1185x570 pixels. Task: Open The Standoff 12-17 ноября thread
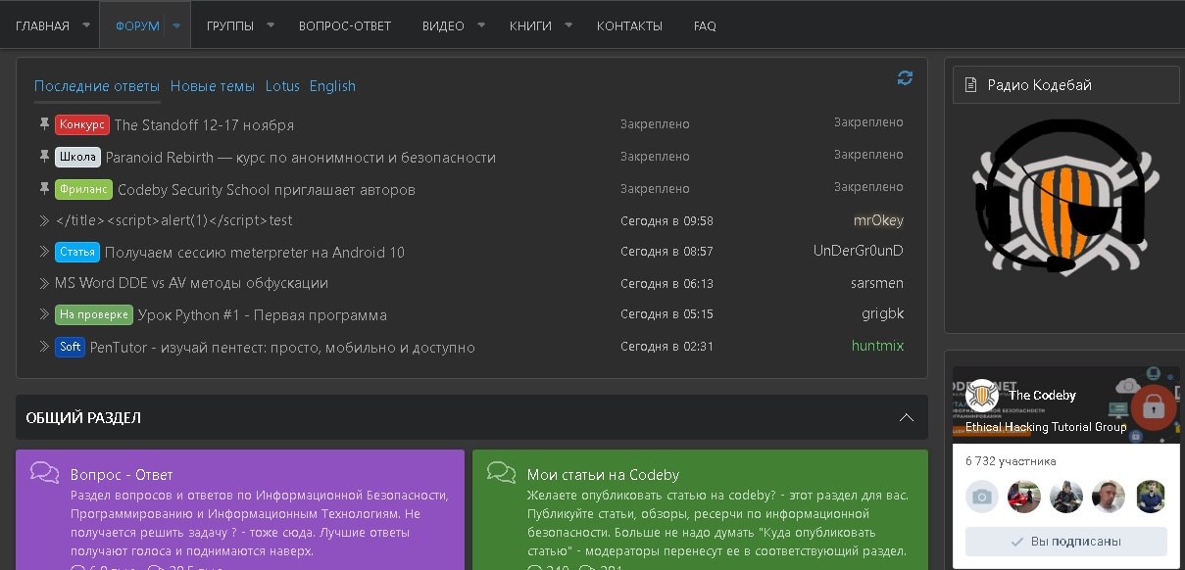[204, 125]
